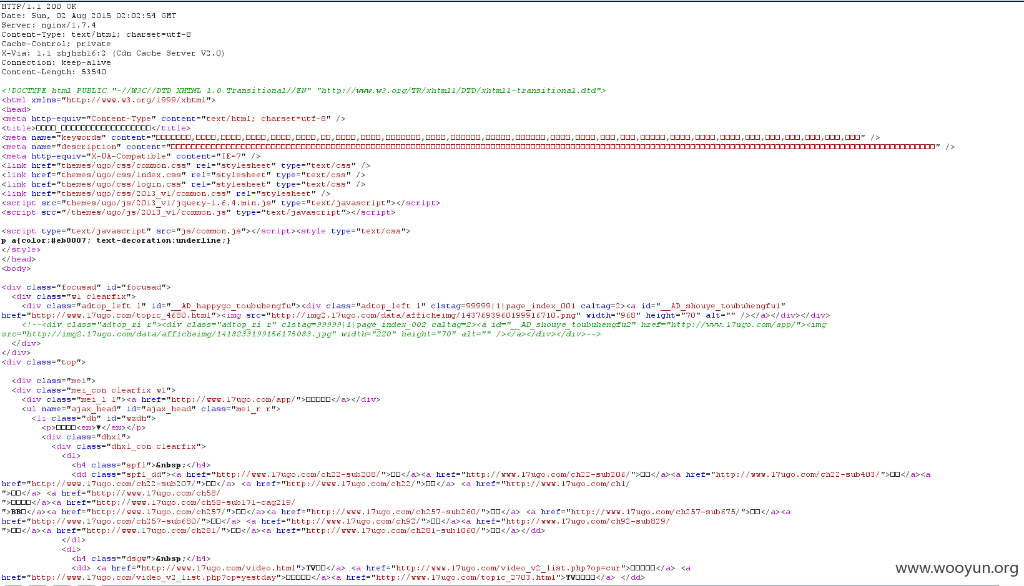
Task: Click the themes/ugo/css/common.css link line
Action: click(x=186, y=165)
